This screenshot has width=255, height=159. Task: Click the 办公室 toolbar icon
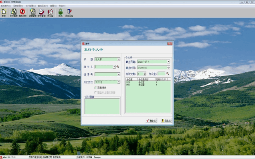[x=50, y=13]
